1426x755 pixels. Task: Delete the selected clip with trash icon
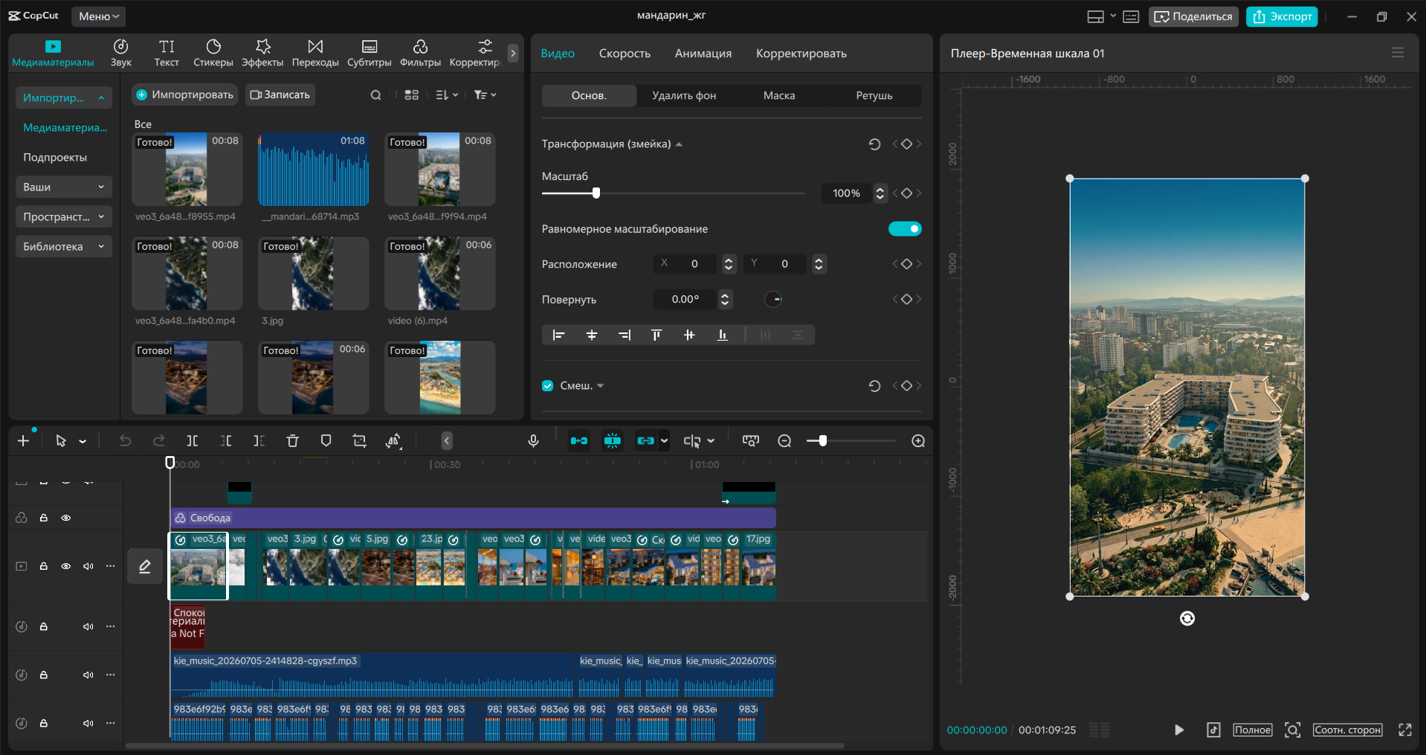[292, 441]
